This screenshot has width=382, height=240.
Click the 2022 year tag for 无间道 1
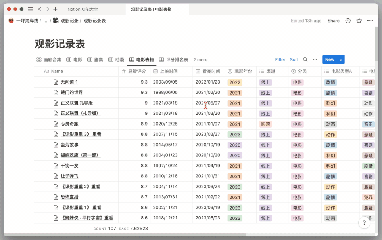pos(235,82)
